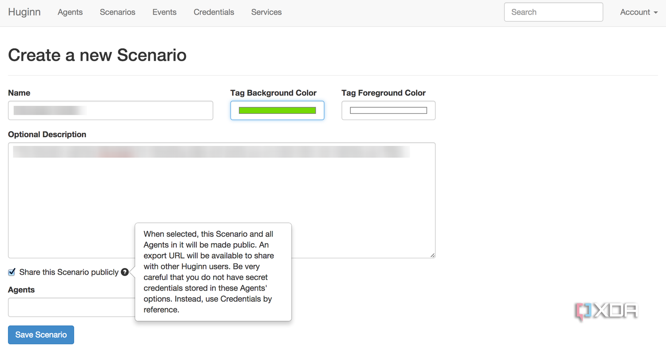Toggle Share this Scenario publicly checkbox
The width and height of the screenshot is (666, 350).
coord(12,272)
